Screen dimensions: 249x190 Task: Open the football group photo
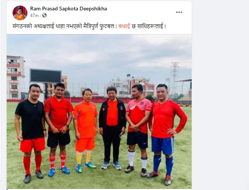coord(99,111)
